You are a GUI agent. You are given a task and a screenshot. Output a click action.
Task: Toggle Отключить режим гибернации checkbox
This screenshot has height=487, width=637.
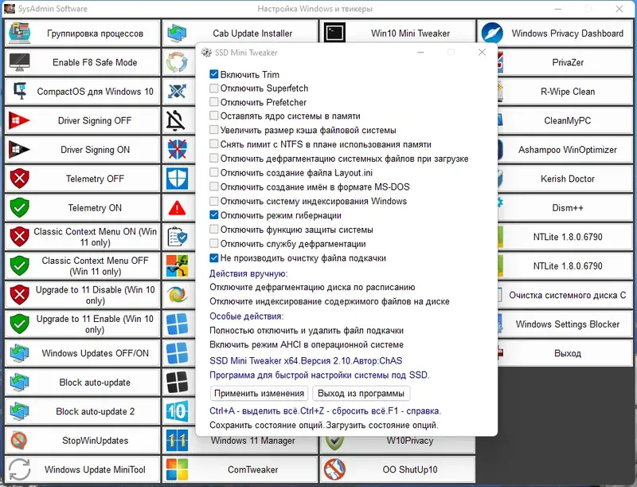click(213, 214)
